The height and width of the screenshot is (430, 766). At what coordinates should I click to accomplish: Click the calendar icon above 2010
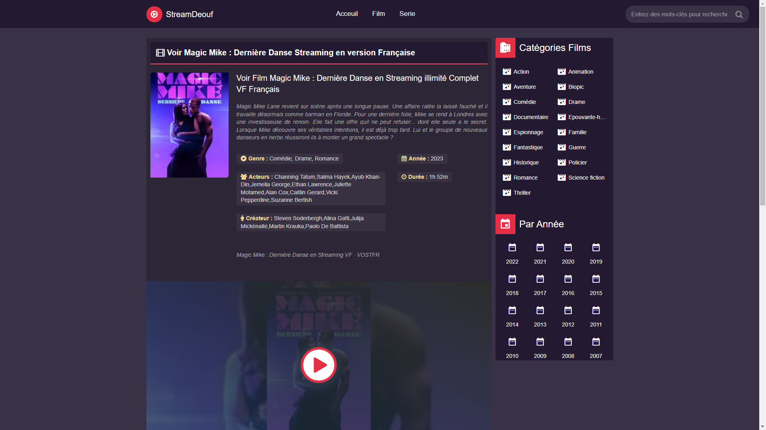512,342
